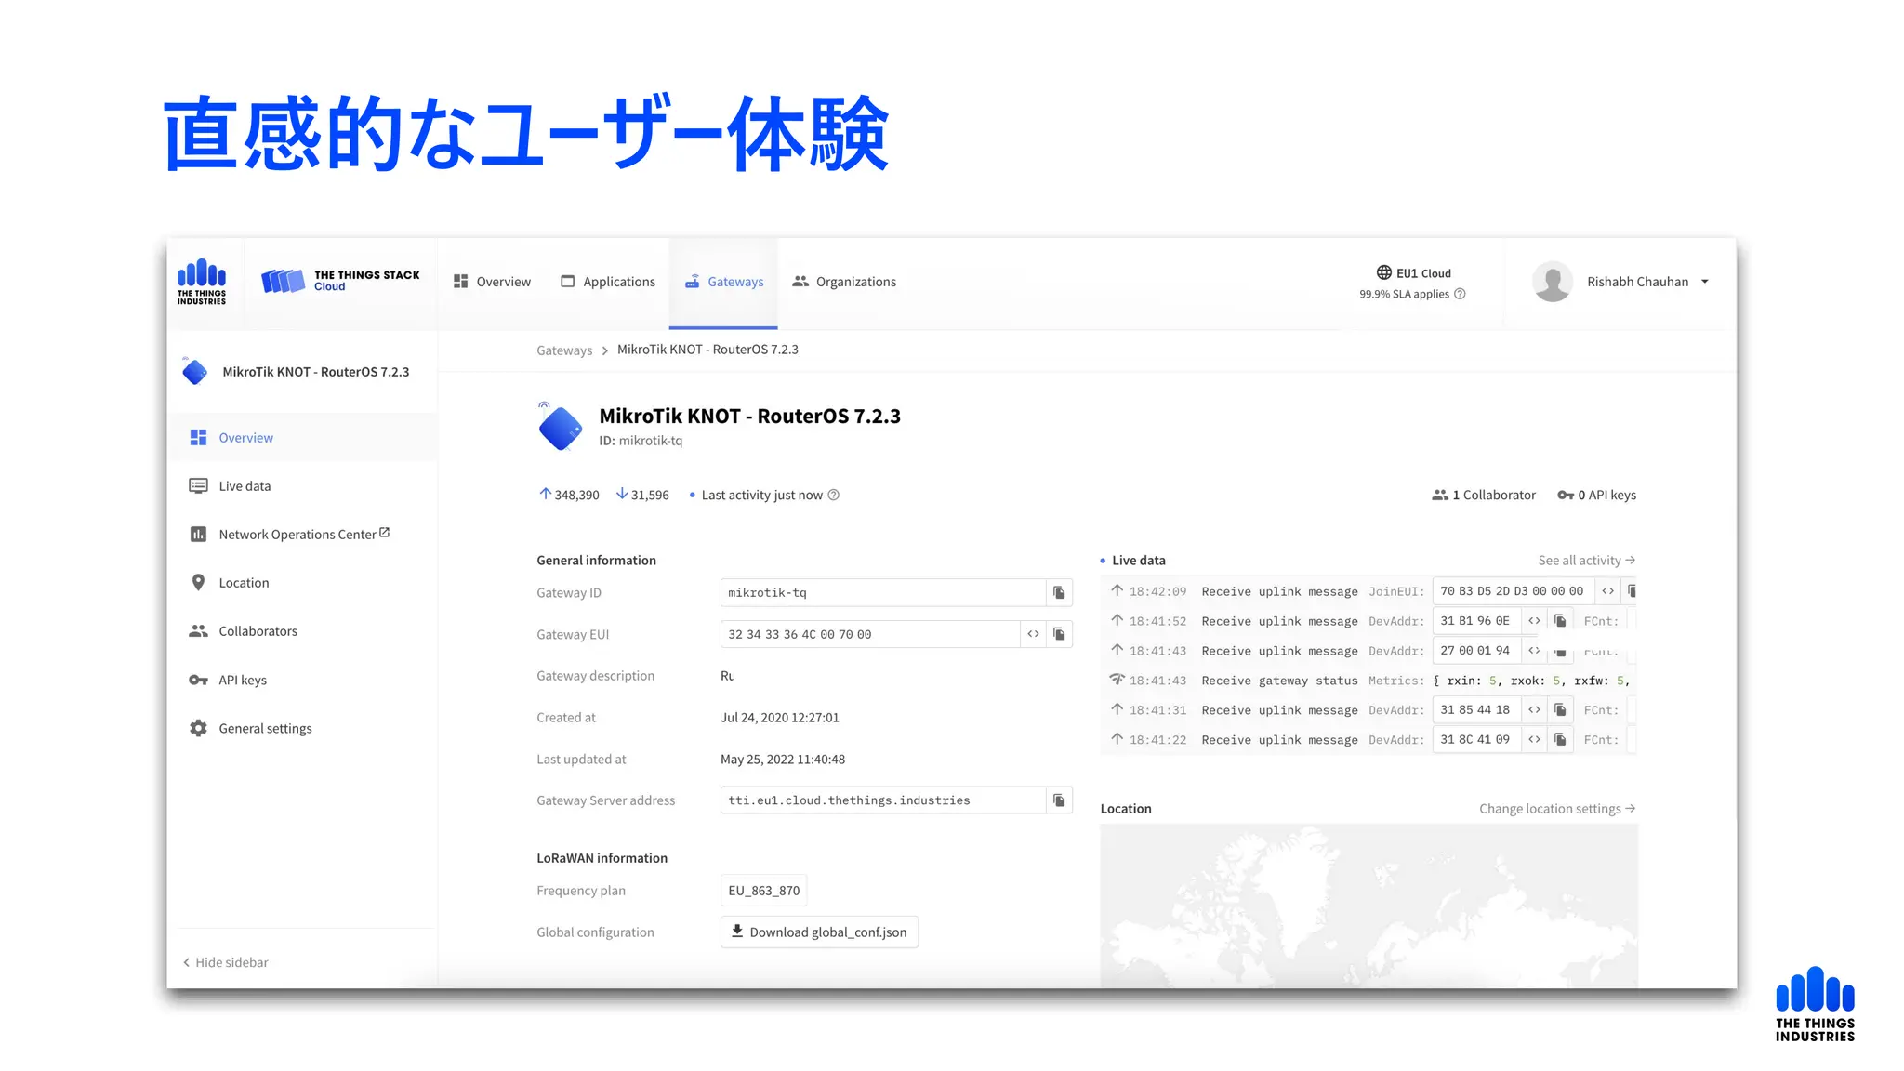Click the uplink count 348,390
The height and width of the screenshot is (1071, 1904).
coord(569,495)
